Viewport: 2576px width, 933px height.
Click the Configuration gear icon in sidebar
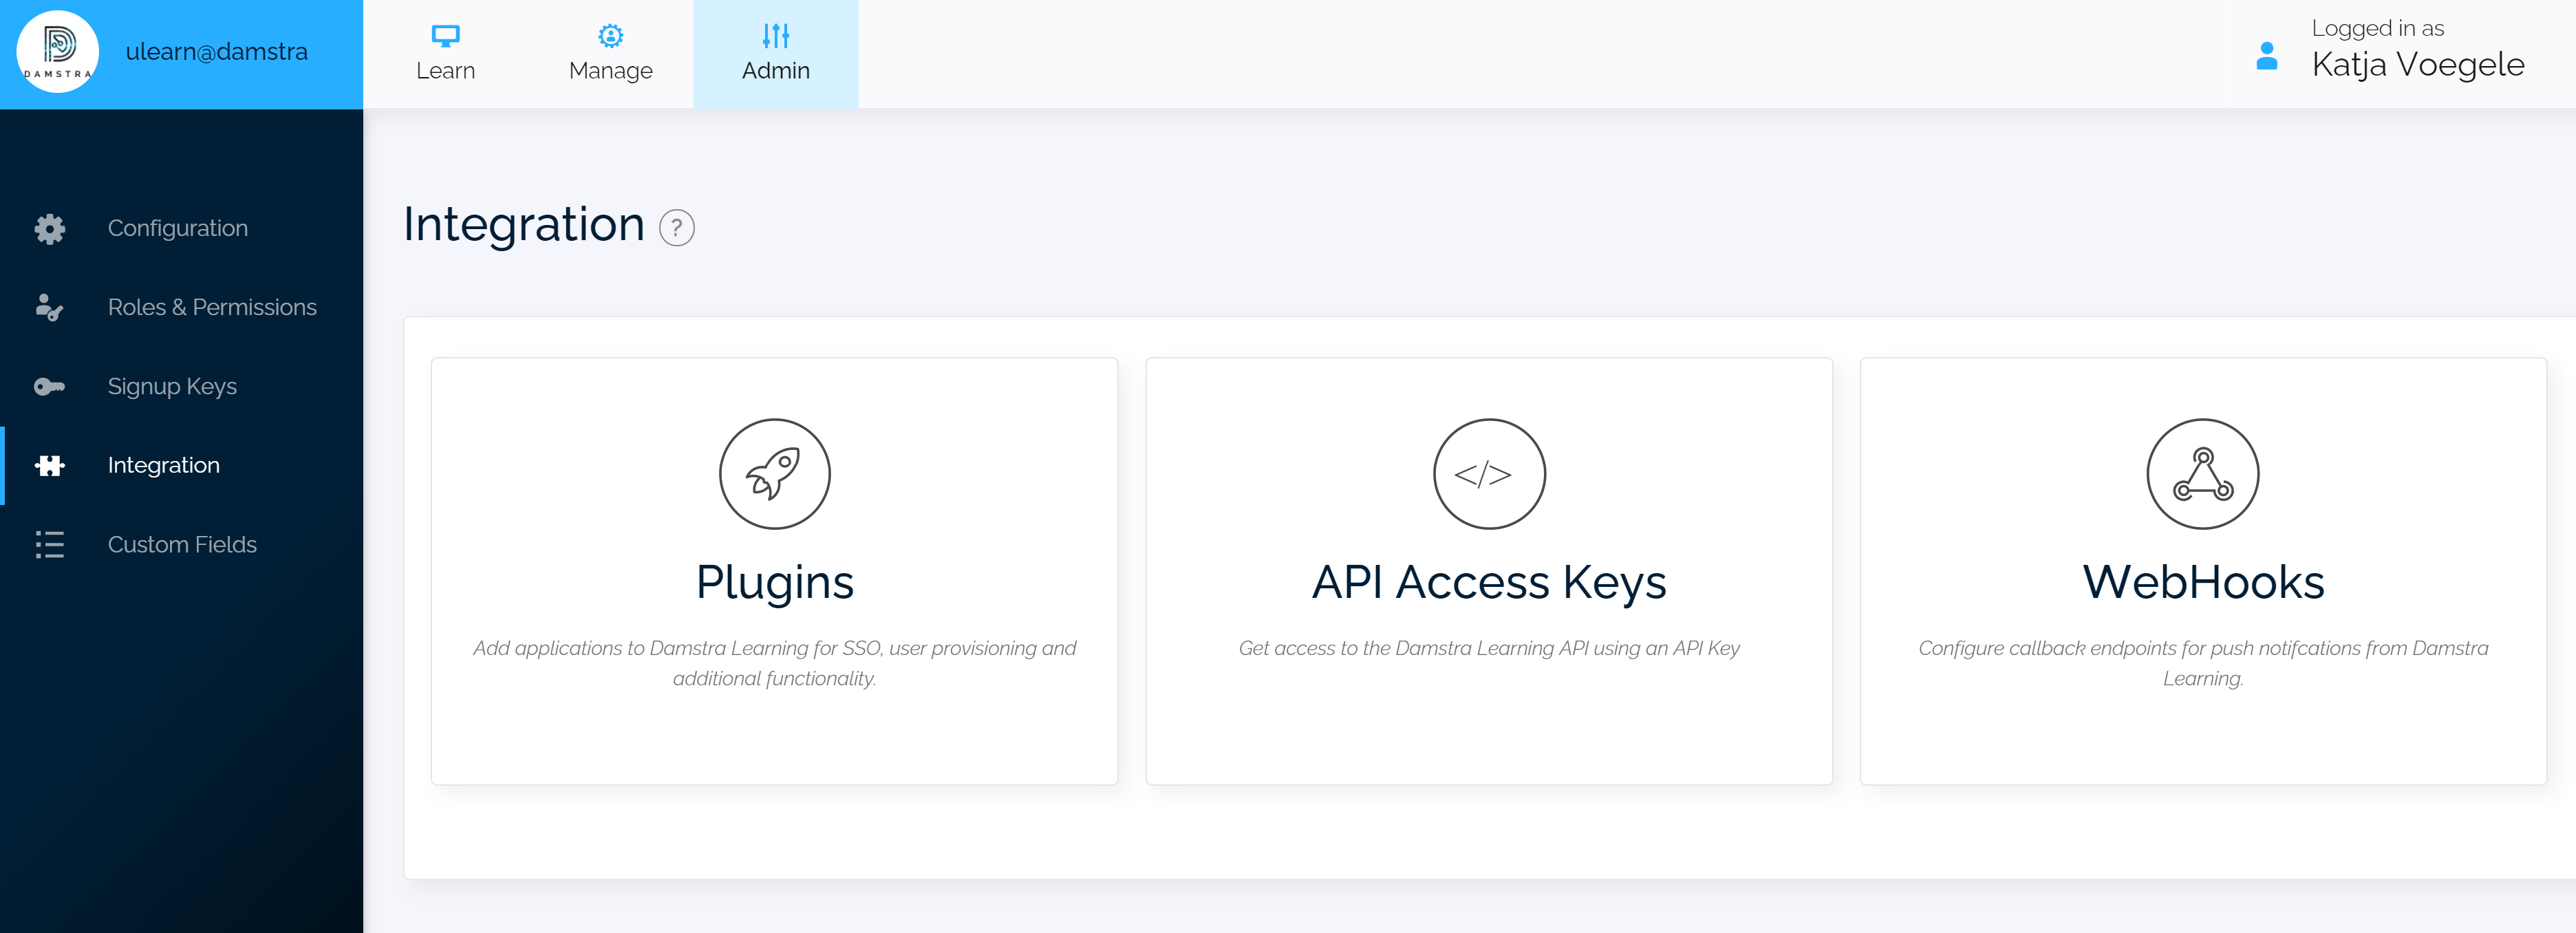(x=49, y=228)
